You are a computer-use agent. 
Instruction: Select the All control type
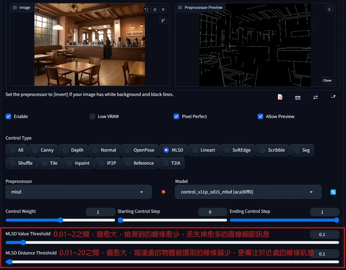(16, 150)
